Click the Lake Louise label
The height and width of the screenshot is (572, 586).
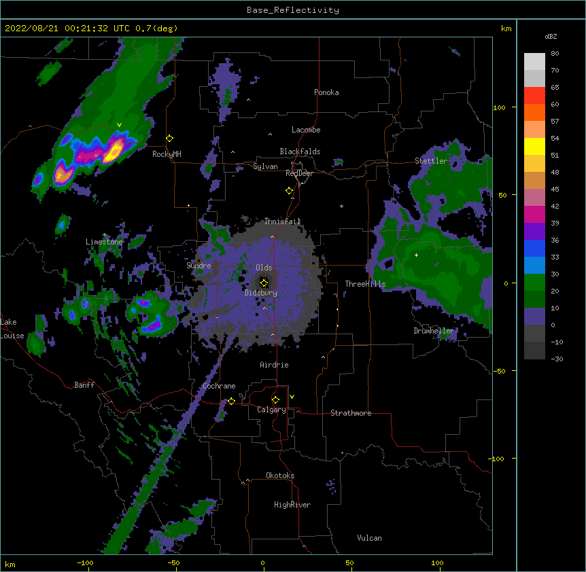[12, 329]
